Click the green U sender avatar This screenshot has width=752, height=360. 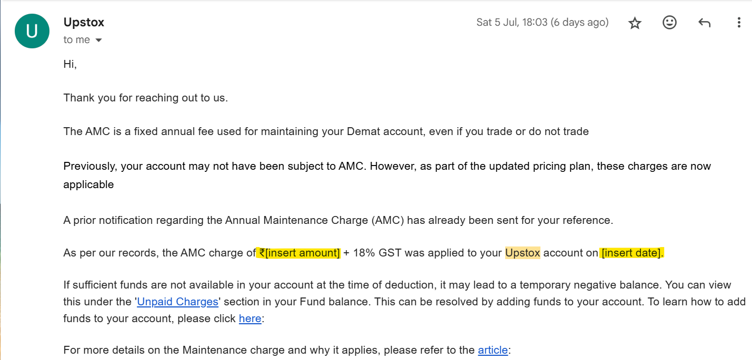tap(32, 31)
